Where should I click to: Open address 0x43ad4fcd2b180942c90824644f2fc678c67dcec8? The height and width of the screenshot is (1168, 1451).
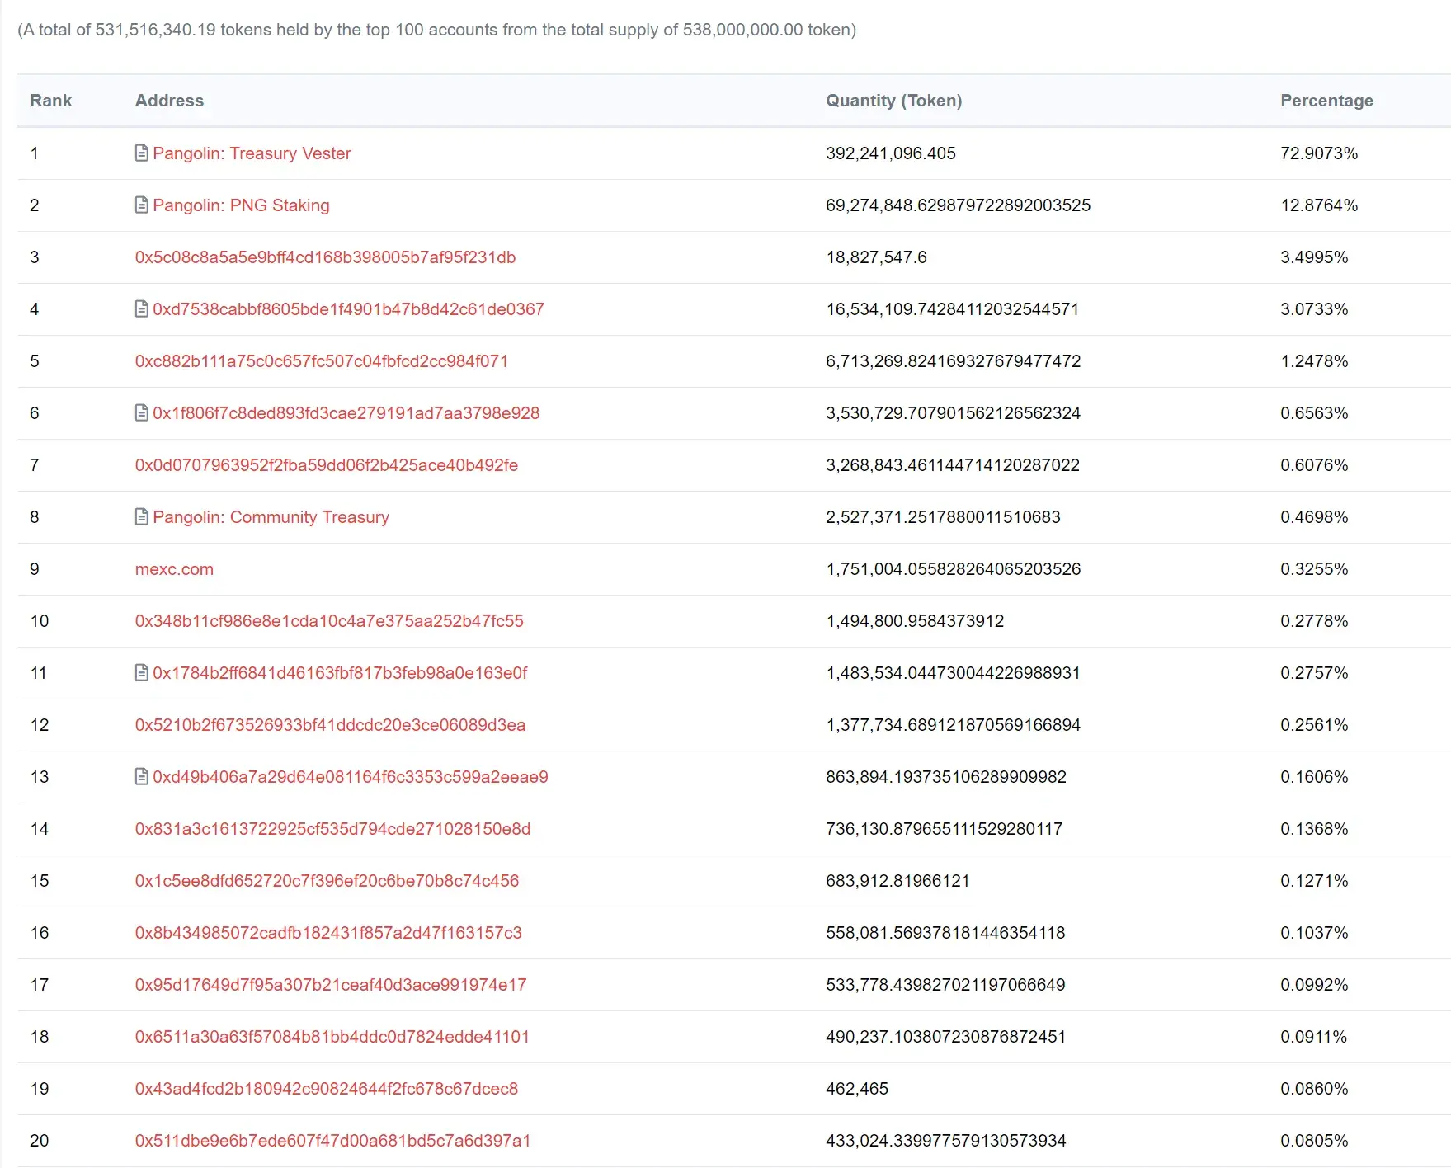coord(327,1089)
